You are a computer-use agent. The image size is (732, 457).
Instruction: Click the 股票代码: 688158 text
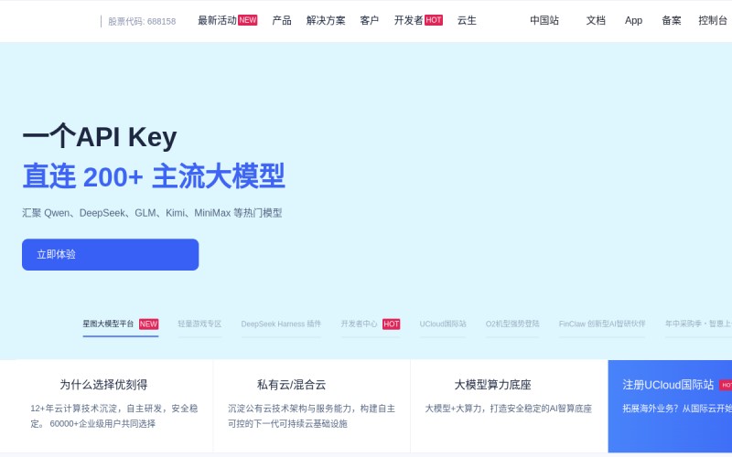(x=142, y=21)
